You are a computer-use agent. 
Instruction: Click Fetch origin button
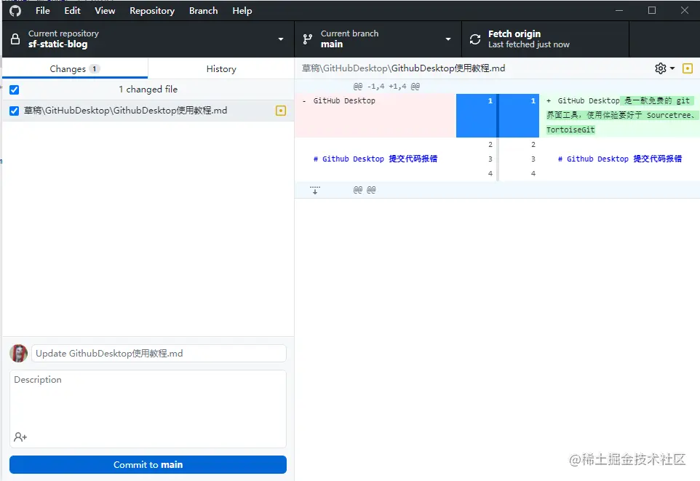pos(545,39)
